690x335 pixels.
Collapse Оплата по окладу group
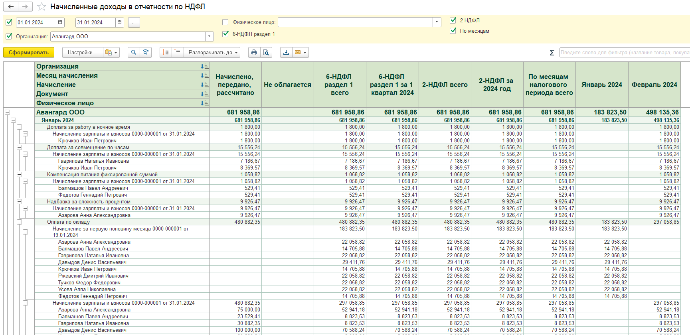[19, 222]
